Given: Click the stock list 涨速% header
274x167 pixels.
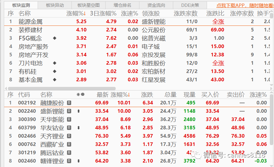Looking at the screenshot, I should [258, 95].
